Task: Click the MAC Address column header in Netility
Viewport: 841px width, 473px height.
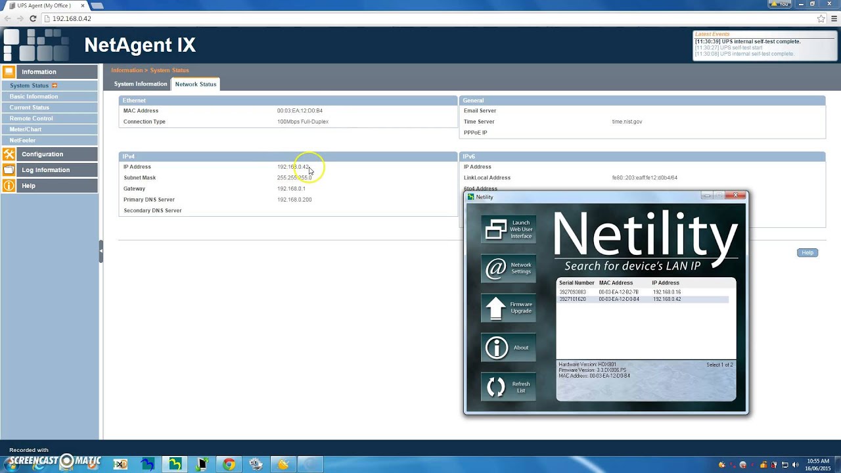Action: pyautogui.click(x=616, y=282)
